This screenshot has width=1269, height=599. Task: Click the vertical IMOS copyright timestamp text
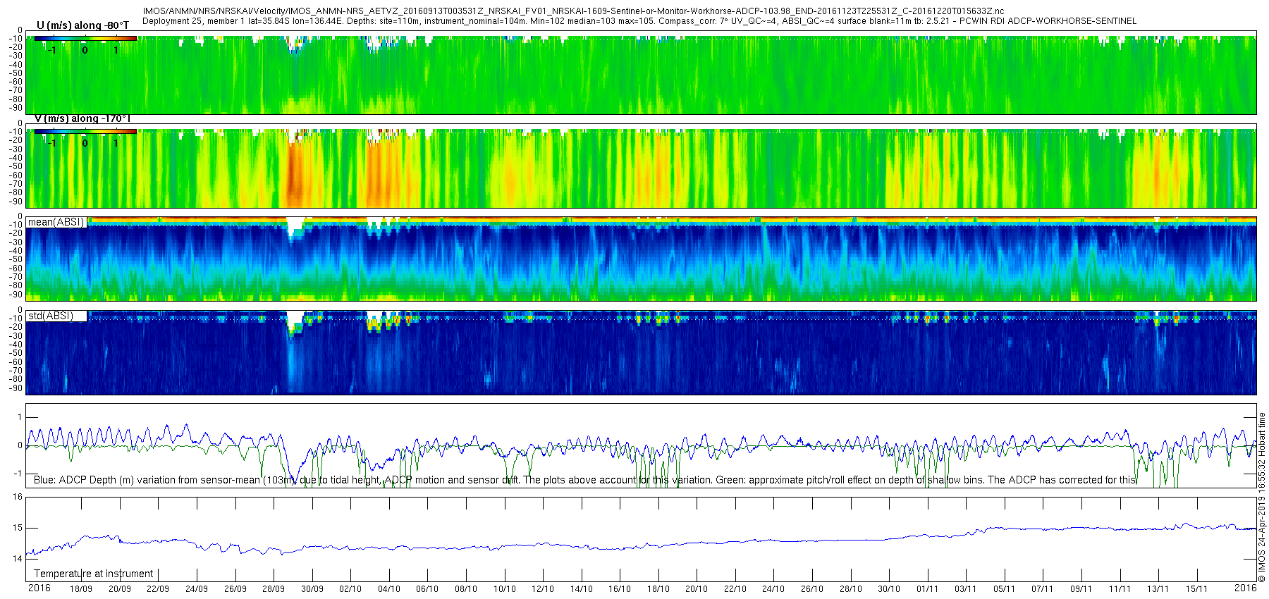pos(1262,498)
